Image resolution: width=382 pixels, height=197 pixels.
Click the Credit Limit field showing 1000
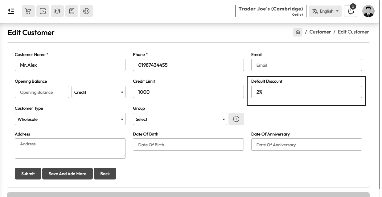click(188, 92)
